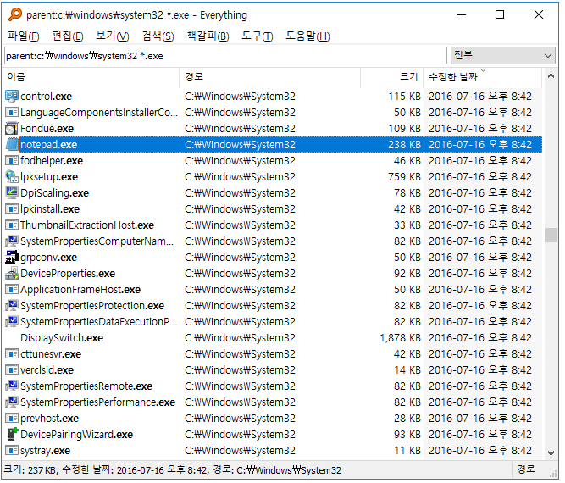Click the 109 KB size cell
The width and height of the screenshot is (565, 483).
tap(404, 129)
